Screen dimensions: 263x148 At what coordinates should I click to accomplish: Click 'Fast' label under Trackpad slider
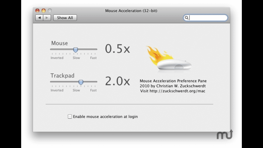point(93,90)
